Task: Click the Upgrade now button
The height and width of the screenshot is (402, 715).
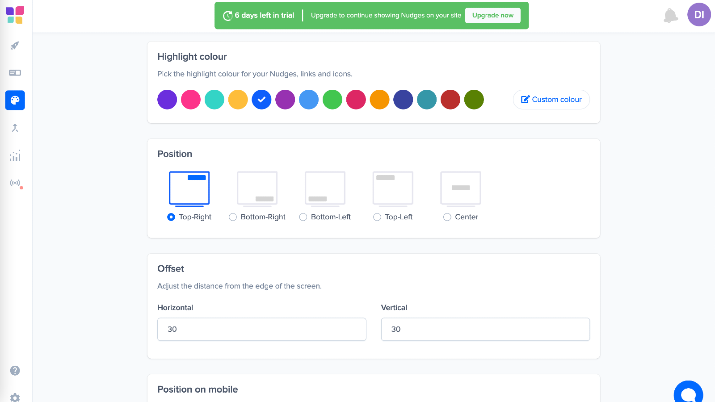Action: 492,15
